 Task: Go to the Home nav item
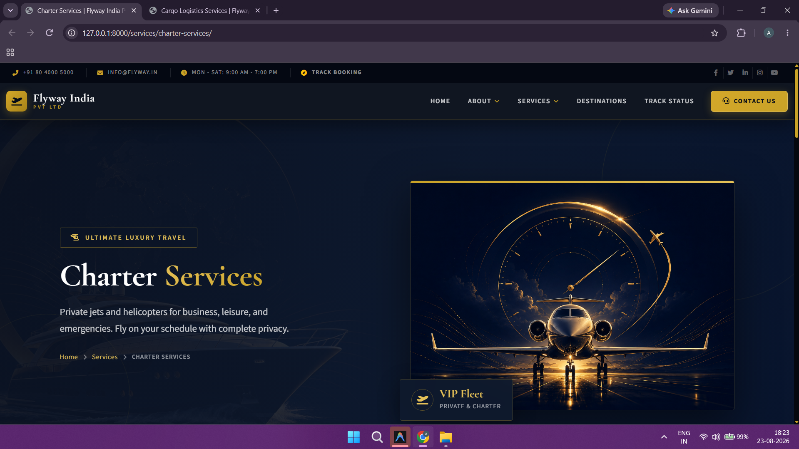pos(440,101)
